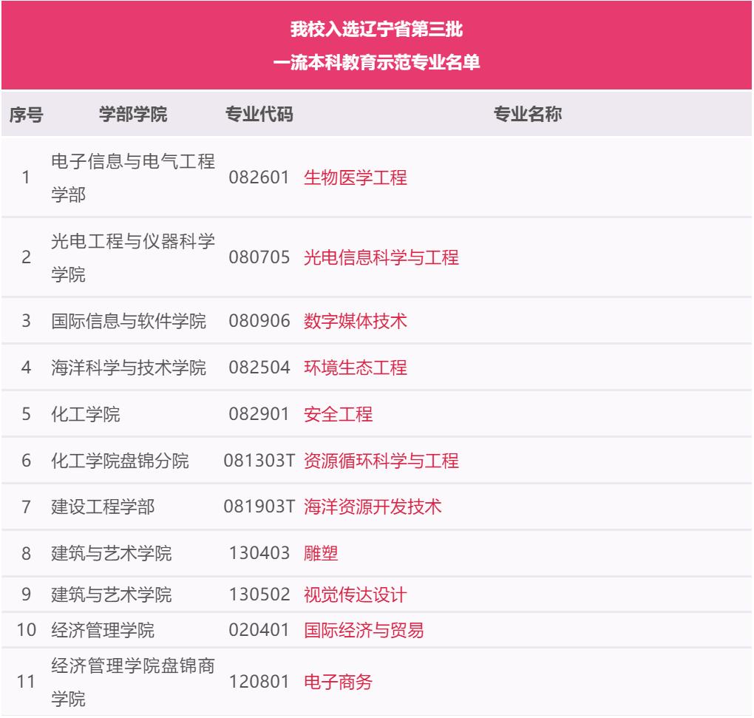Screen dimensions: 754x718
Task: Select the code 130502
Action: (x=259, y=595)
